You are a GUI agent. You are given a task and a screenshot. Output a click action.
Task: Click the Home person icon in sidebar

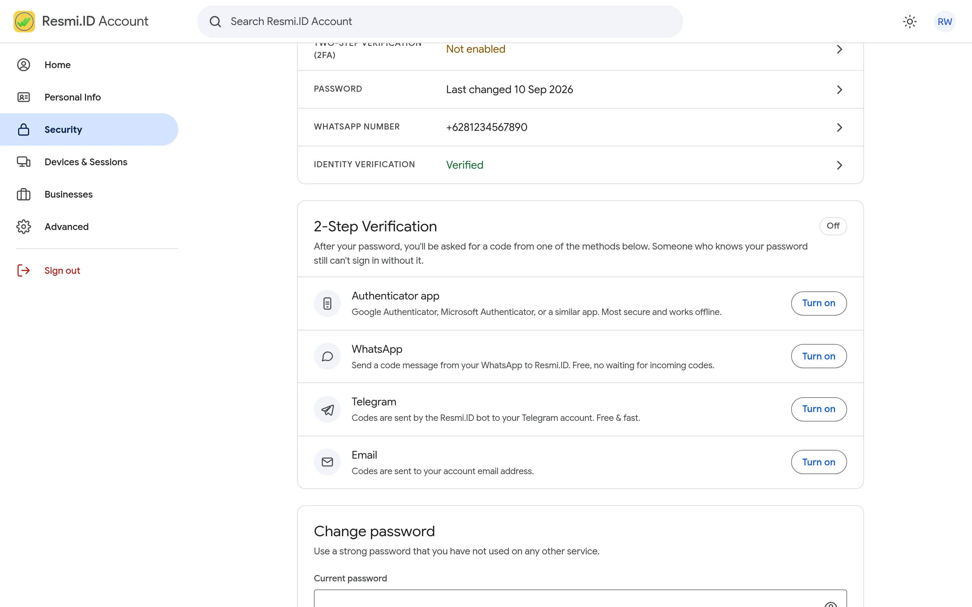tap(24, 65)
